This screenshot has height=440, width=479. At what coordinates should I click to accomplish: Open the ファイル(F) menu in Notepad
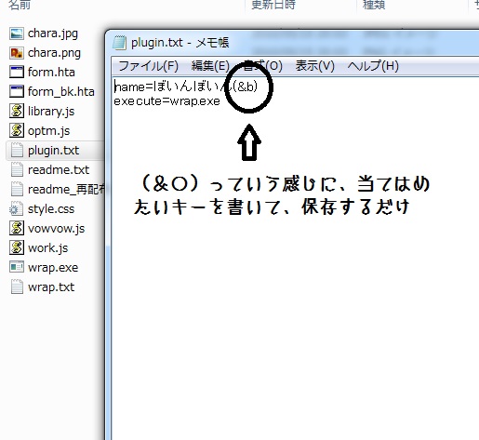[x=148, y=66]
